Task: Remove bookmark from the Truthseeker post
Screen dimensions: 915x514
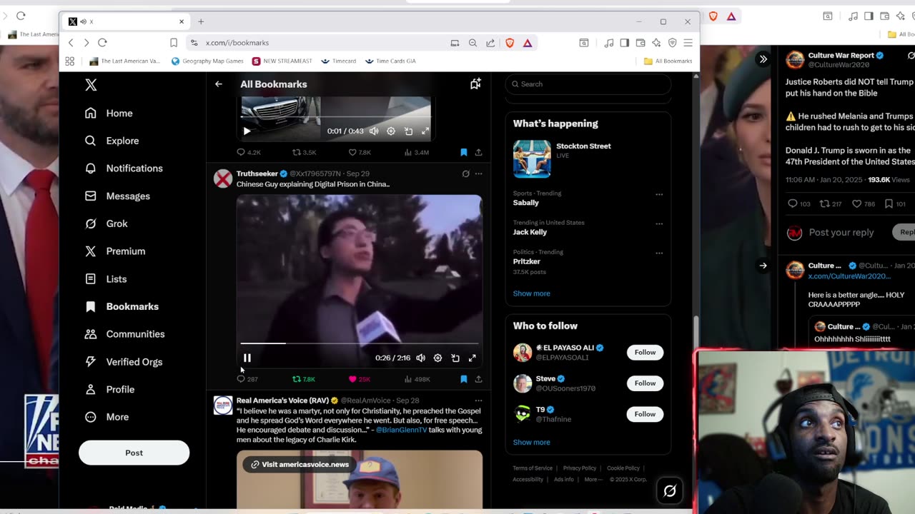Action: point(464,379)
